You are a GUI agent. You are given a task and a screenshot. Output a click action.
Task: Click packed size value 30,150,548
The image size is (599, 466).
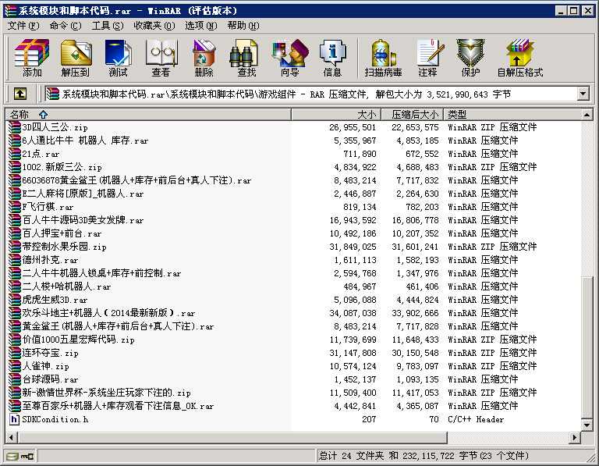point(415,353)
